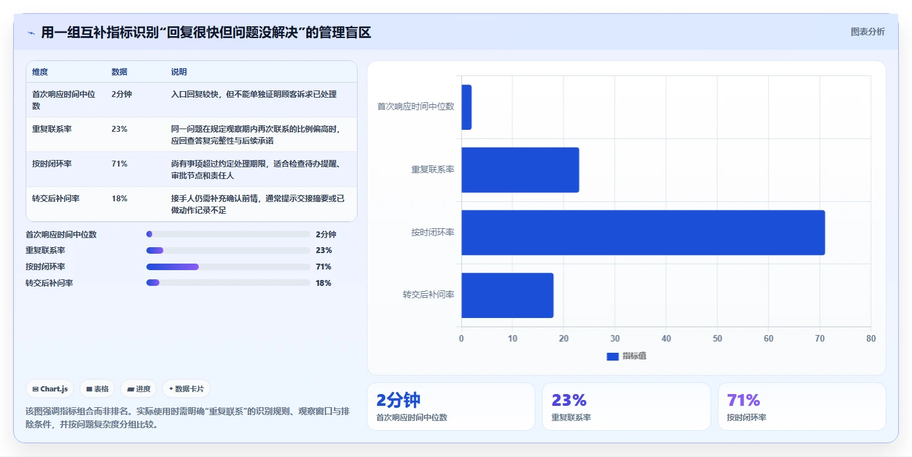
Task: Click the 按时闭环率 progress bar track
Action: pos(228,267)
